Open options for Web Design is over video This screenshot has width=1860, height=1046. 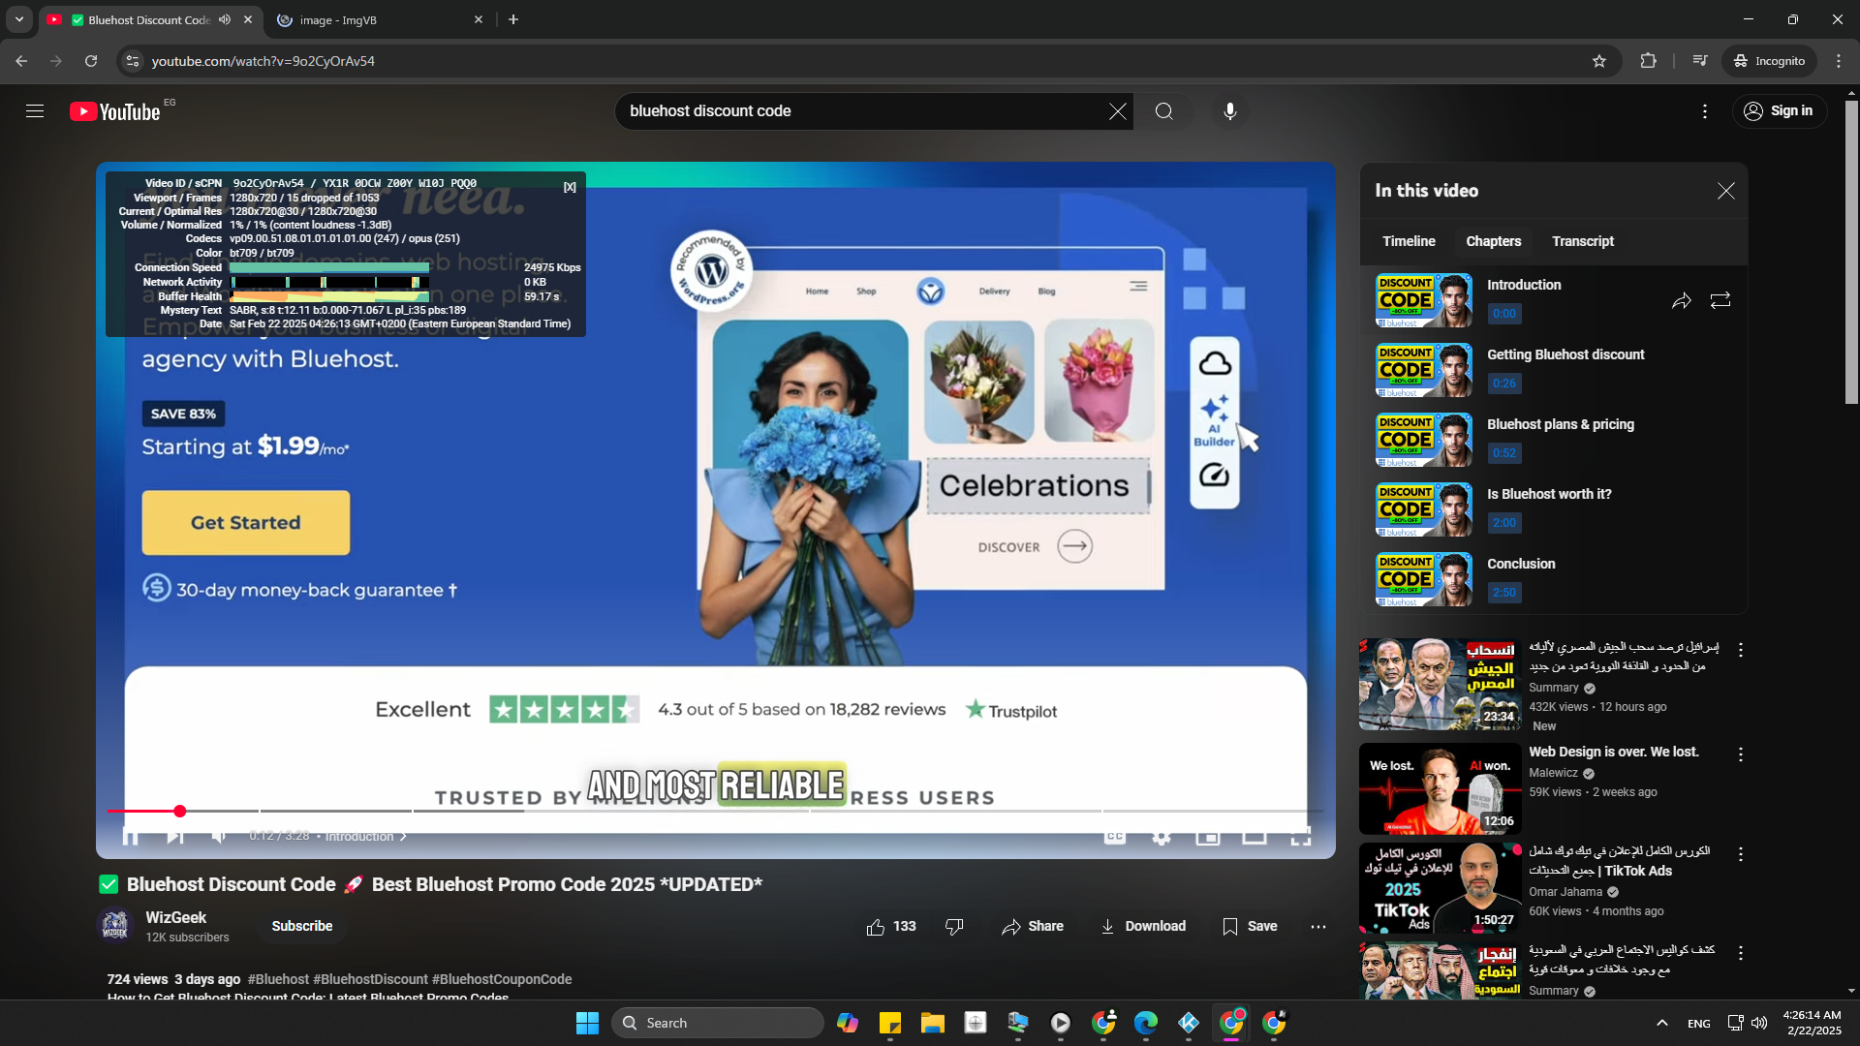pos(1741,754)
